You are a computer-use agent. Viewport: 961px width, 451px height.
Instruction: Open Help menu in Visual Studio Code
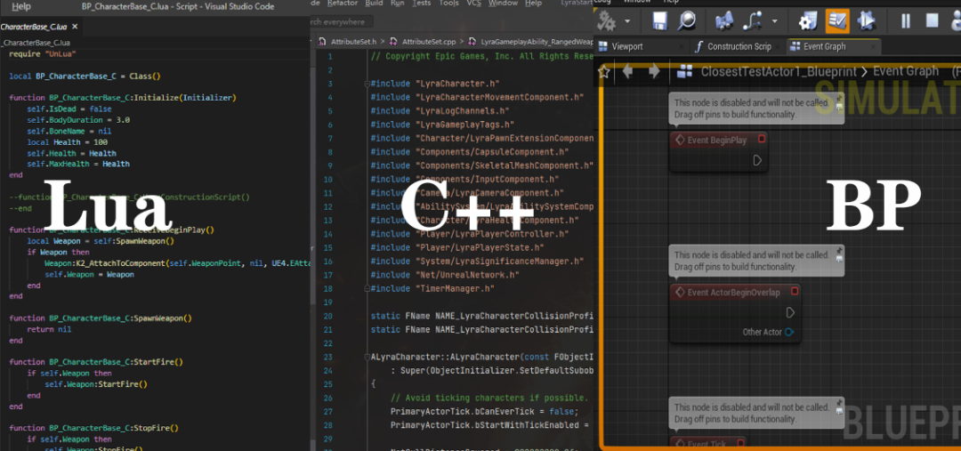21,6
